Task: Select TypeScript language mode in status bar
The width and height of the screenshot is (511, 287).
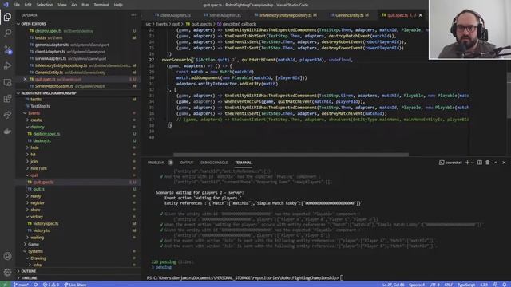Action: coord(466,285)
